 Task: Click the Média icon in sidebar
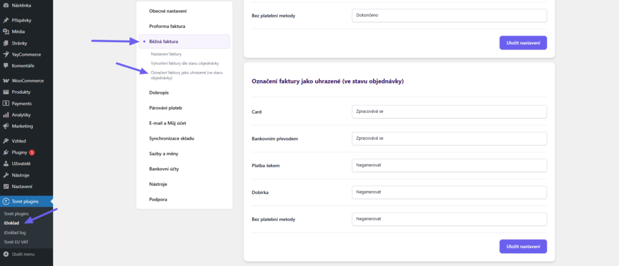[6, 31]
